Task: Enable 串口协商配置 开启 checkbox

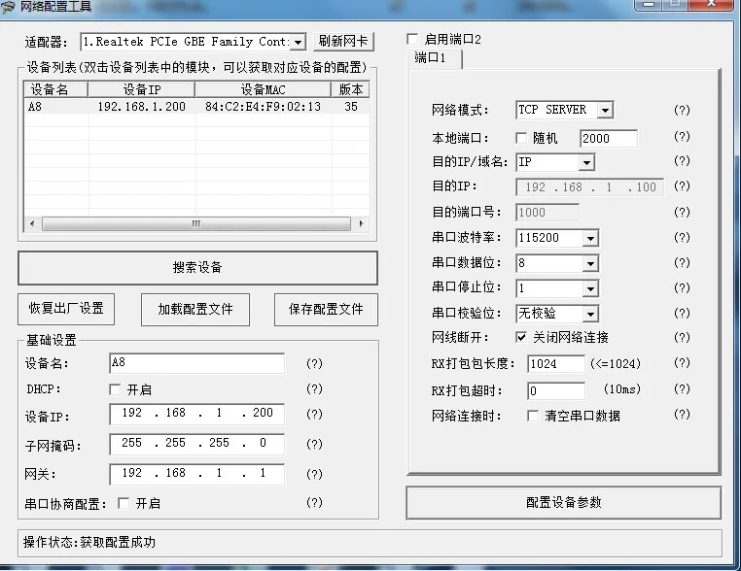Action: point(123,503)
